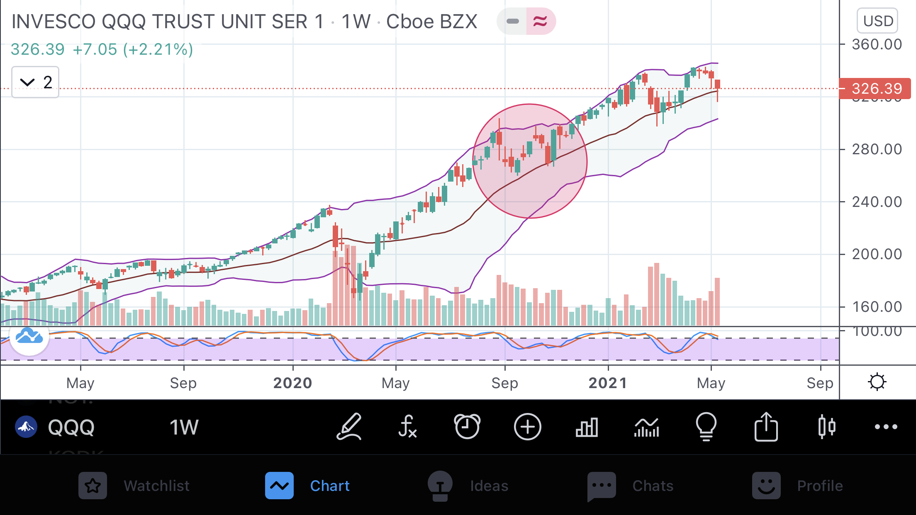The width and height of the screenshot is (916, 515).
Task: Change the chart type with the candlestick icon
Action: pos(826,426)
